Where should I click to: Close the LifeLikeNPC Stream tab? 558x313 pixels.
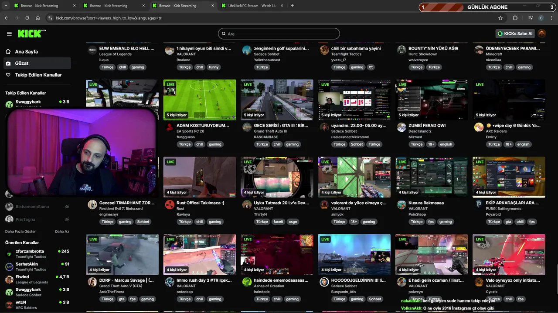(x=282, y=6)
